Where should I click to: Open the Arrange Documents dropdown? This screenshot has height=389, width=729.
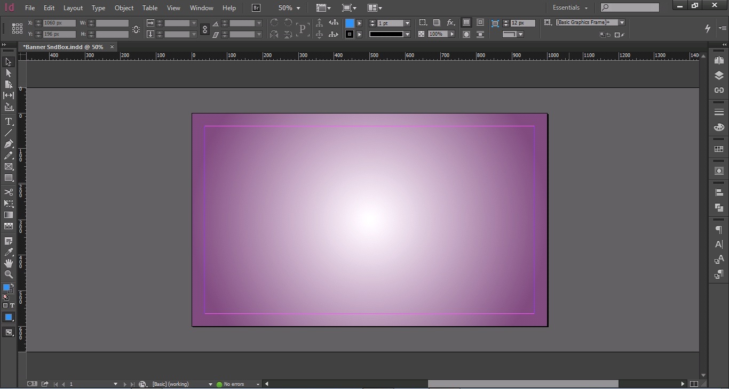point(375,8)
